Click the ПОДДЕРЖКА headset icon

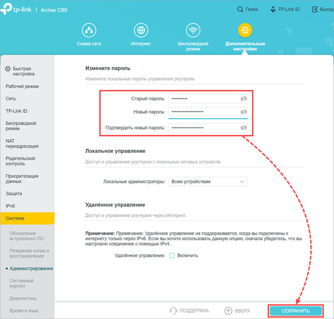click(x=173, y=311)
